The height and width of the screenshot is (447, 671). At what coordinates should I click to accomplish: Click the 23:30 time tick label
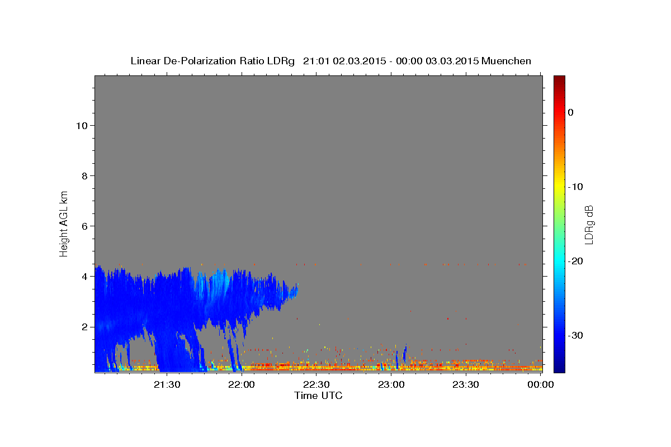[466, 384]
